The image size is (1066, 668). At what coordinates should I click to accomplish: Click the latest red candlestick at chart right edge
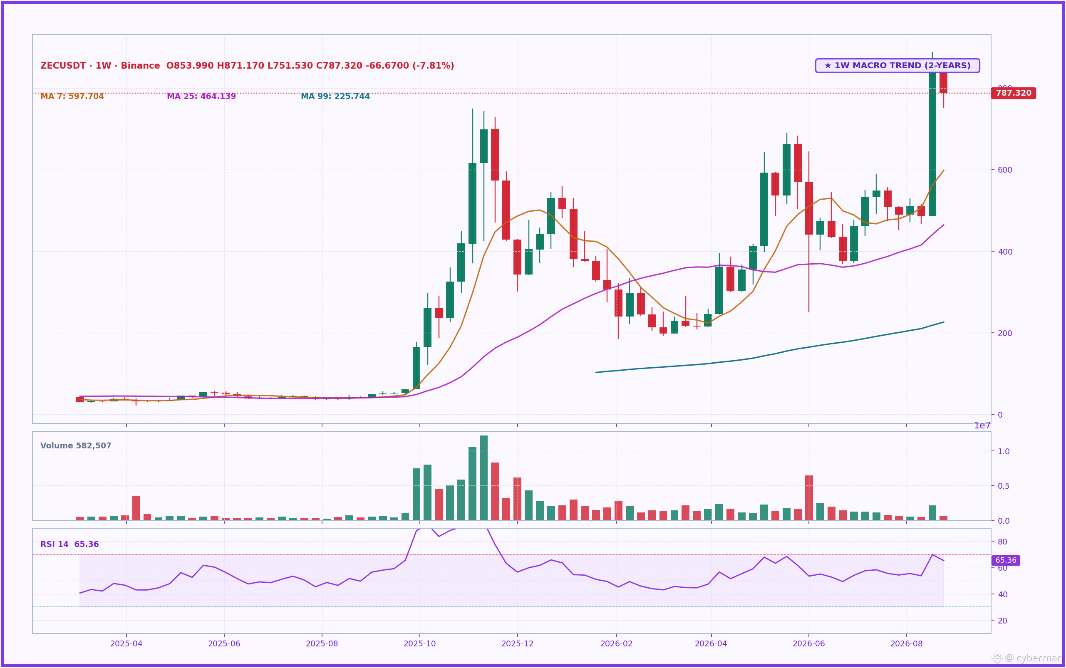[943, 82]
